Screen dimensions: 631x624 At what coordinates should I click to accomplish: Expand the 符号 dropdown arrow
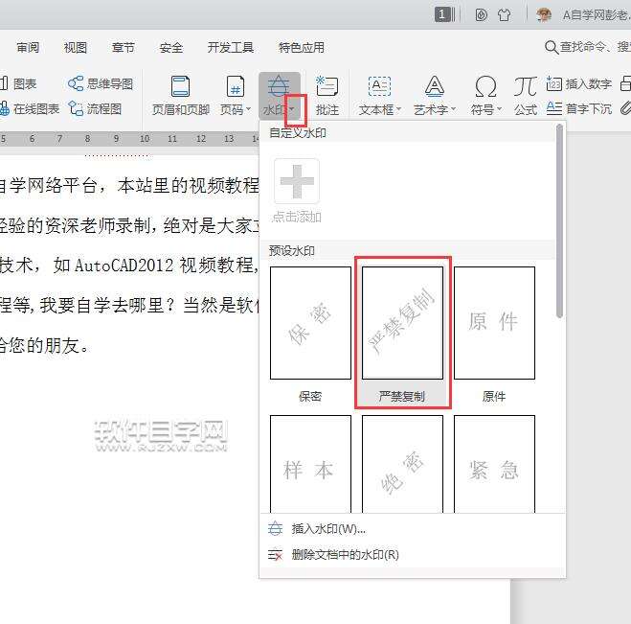[499, 109]
